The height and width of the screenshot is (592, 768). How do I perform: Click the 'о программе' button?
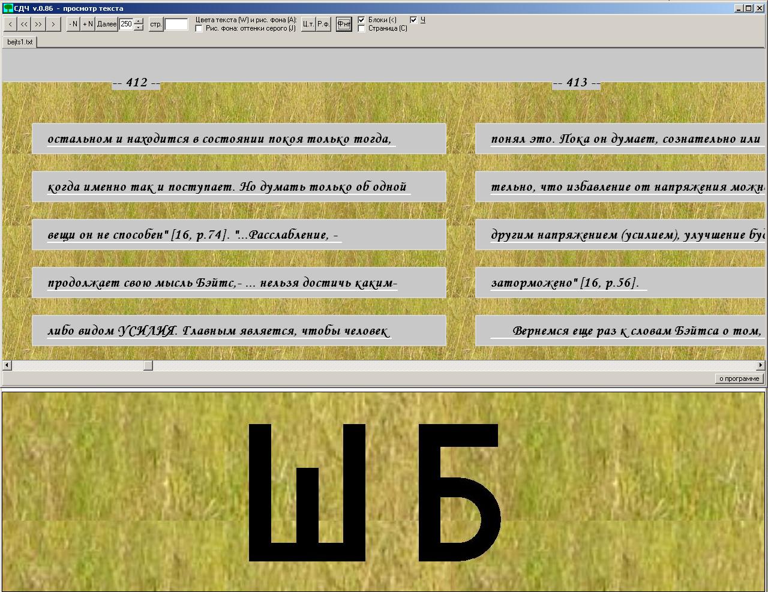[x=739, y=378]
